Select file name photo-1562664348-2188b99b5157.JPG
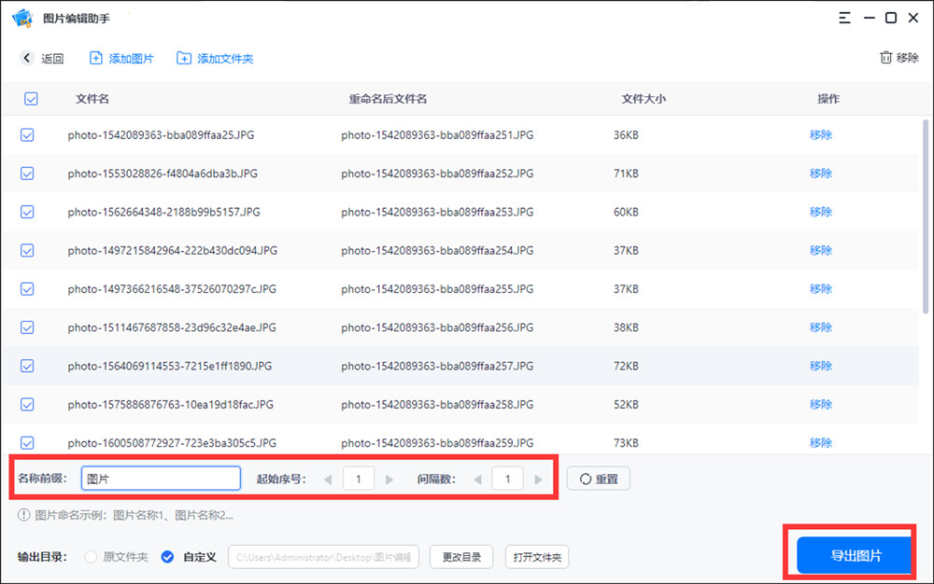Image resolution: width=934 pixels, height=584 pixels. click(x=163, y=212)
